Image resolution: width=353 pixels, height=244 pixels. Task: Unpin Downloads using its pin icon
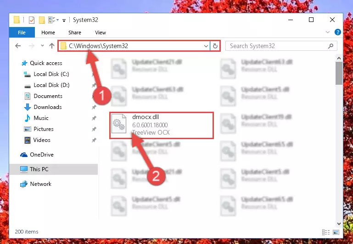click(x=94, y=107)
